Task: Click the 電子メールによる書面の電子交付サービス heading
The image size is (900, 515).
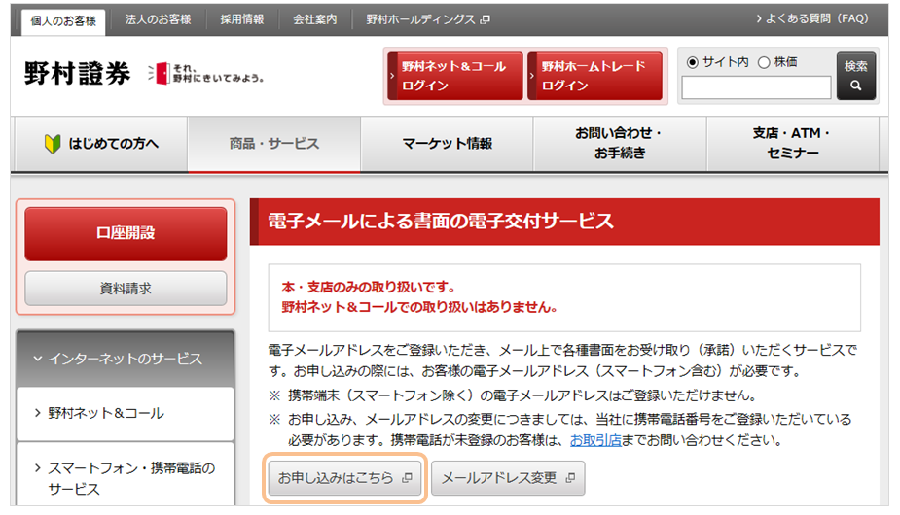Action: pos(440,222)
